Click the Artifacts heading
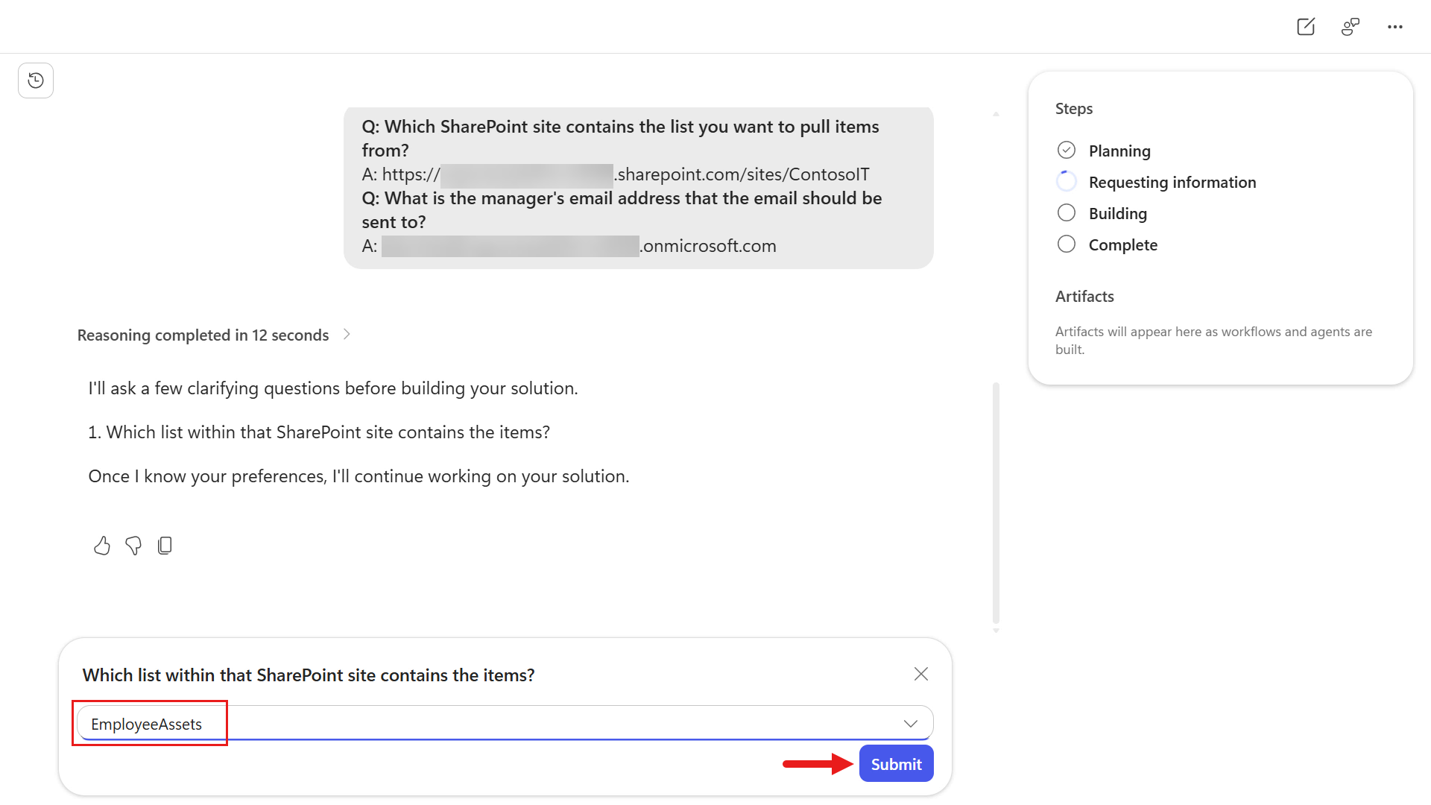This screenshot has width=1431, height=805. (x=1084, y=297)
